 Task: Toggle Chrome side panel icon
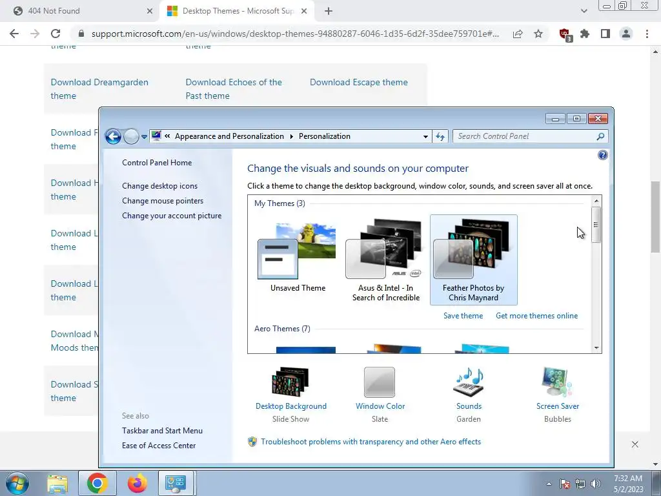coord(605,34)
